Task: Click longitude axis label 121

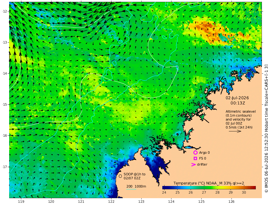Action: [x=81, y=202]
